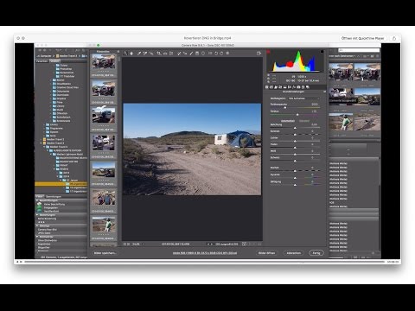Toggle the shadow clipping warning in the histogram

[x=268, y=52]
